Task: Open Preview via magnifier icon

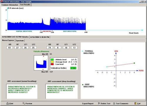Action: coord(24,103)
